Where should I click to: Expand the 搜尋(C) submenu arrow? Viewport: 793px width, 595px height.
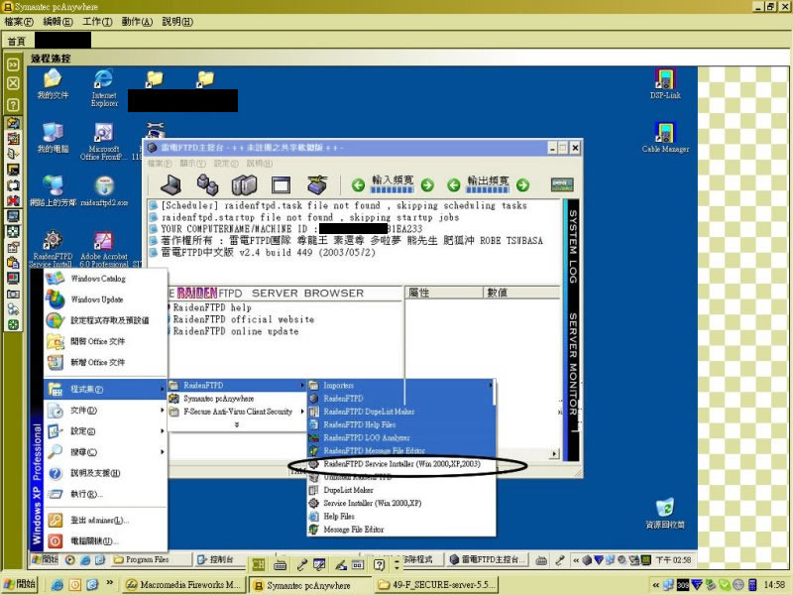pyautogui.click(x=163, y=452)
